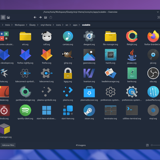Select the juk.svg vinyl record icon
The height and width of the screenshot is (160, 160).
[153, 55]
